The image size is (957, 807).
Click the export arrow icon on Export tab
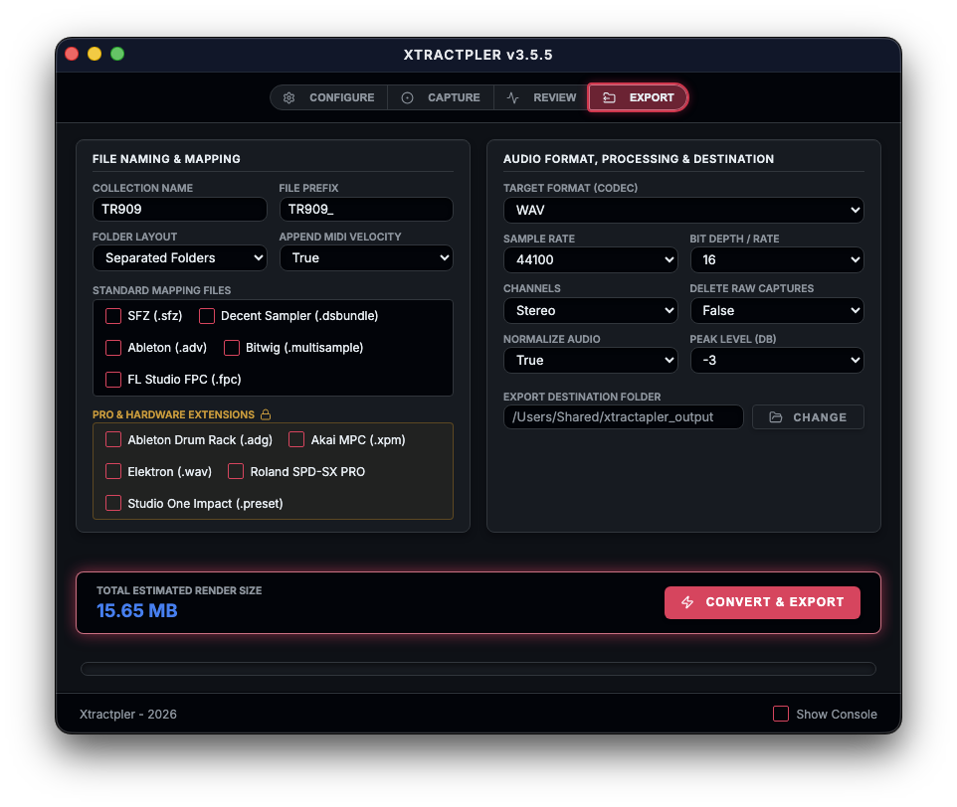(611, 97)
